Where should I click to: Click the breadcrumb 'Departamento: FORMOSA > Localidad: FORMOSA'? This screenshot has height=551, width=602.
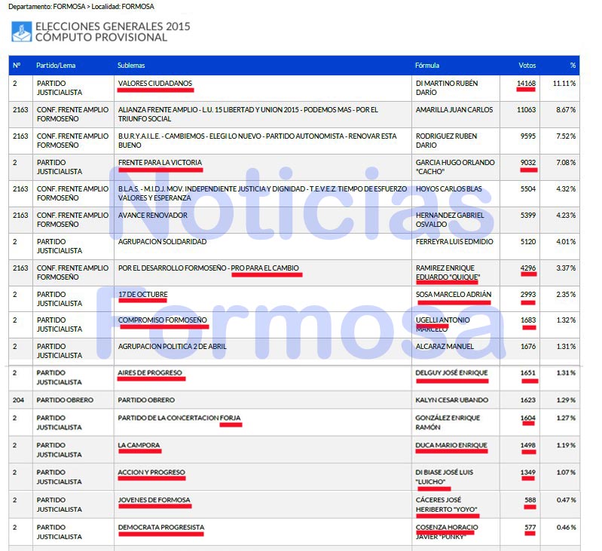tap(81, 7)
